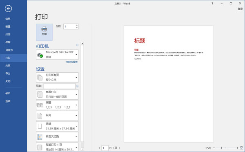Expand the 单面打印 single-sided printing dropdown
Image resolution: width=245 pixels, height=152 pixels.
pyautogui.click(x=57, y=94)
